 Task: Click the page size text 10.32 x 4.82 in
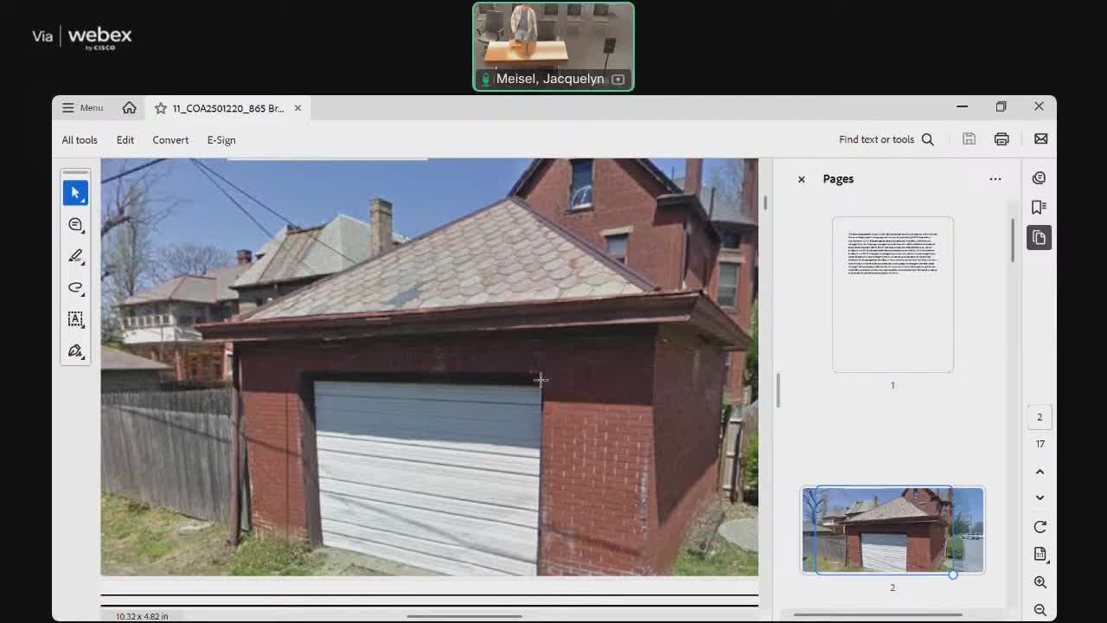coord(142,616)
